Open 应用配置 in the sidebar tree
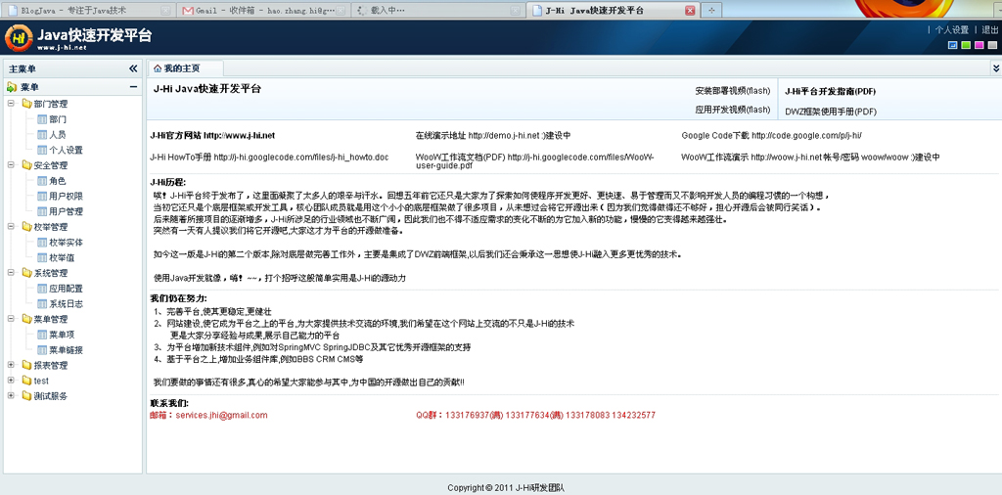The image size is (1002, 495). tap(66, 288)
